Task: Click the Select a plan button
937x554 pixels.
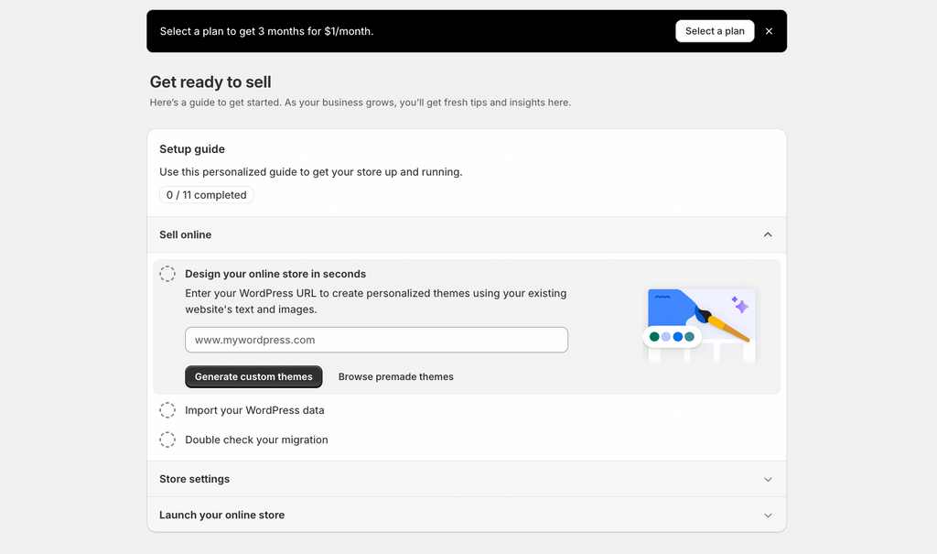Action: tap(715, 31)
